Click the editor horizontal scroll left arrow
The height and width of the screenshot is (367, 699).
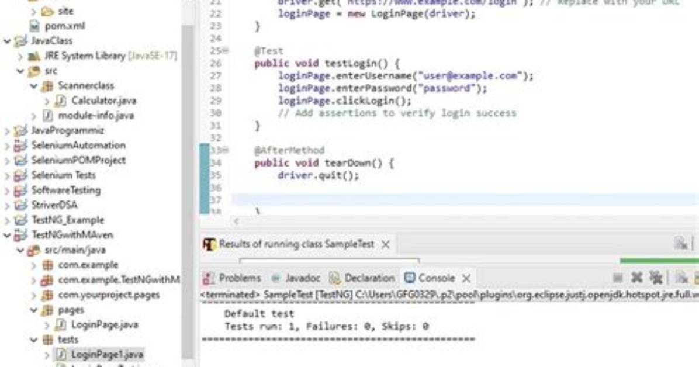tap(236, 221)
